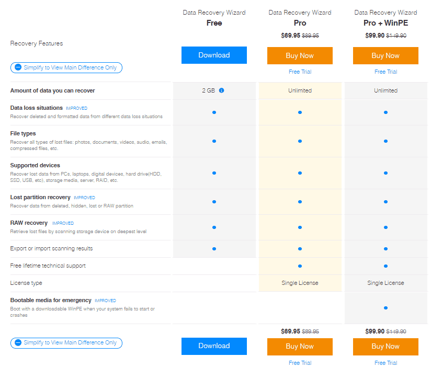The height and width of the screenshot is (368, 431).
Task: Click the top blue Download button
Action: click(x=214, y=55)
